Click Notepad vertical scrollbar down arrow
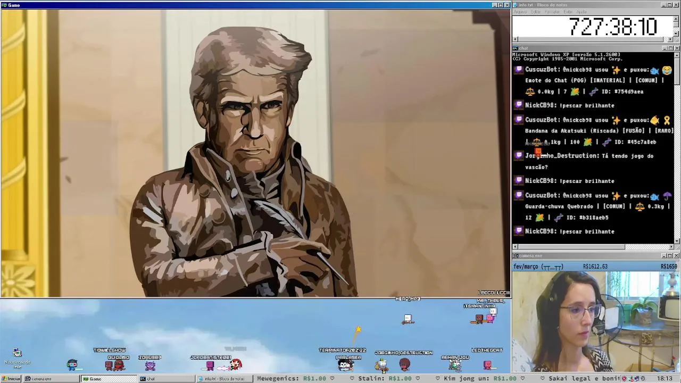 click(676, 34)
